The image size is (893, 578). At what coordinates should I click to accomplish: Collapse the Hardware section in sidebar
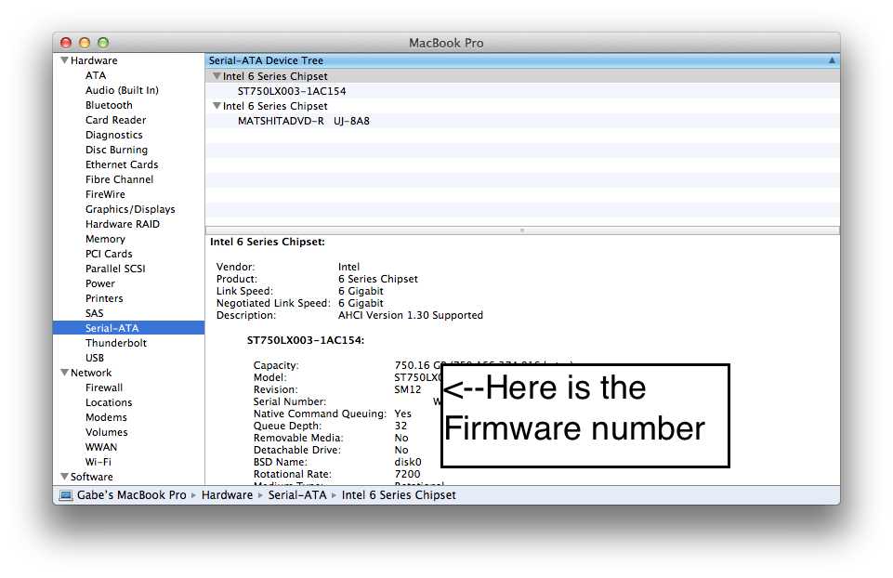click(64, 60)
